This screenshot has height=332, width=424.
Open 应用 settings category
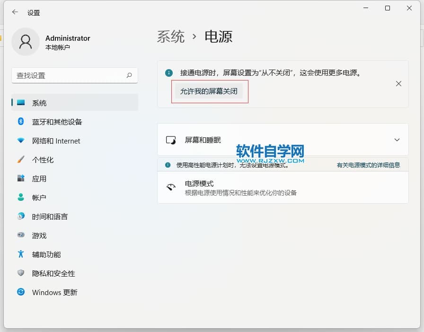(39, 179)
